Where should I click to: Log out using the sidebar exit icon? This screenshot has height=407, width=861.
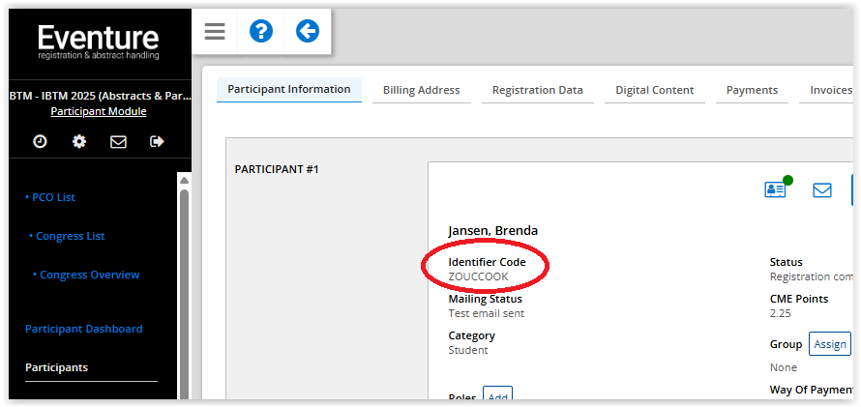coord(157,141)
